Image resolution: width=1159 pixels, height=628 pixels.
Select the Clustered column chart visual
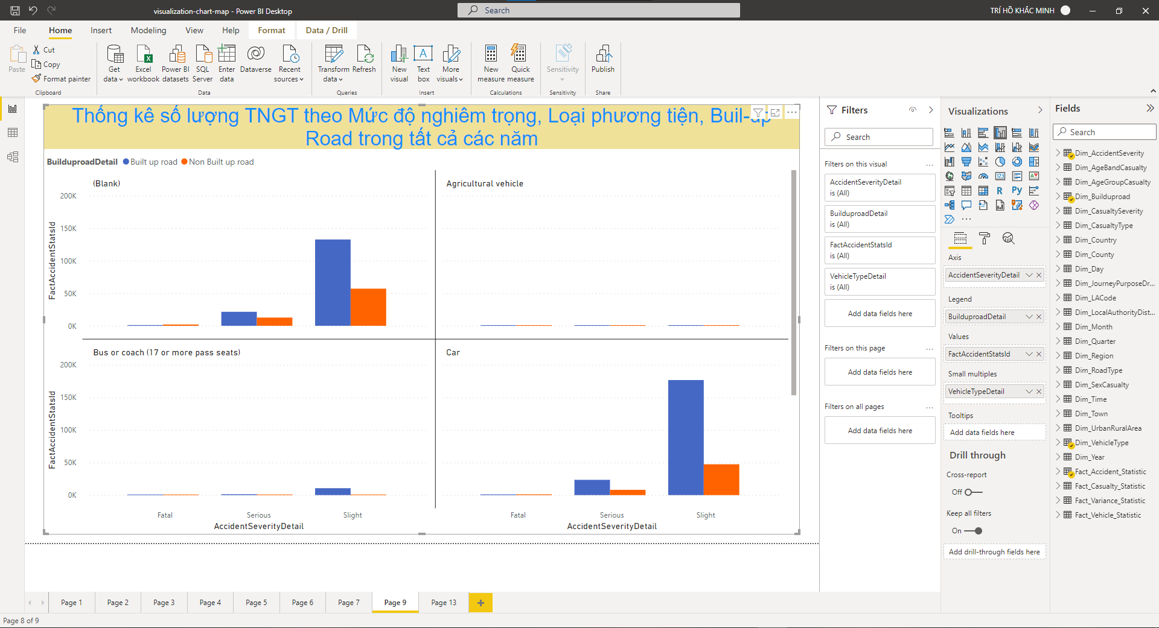(1000, 133)
